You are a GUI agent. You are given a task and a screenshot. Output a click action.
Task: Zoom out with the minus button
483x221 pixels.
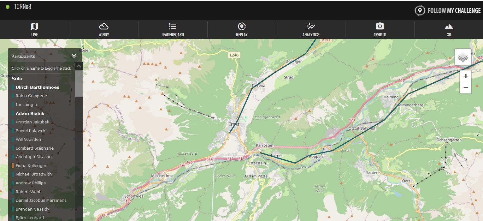(466, 88)
